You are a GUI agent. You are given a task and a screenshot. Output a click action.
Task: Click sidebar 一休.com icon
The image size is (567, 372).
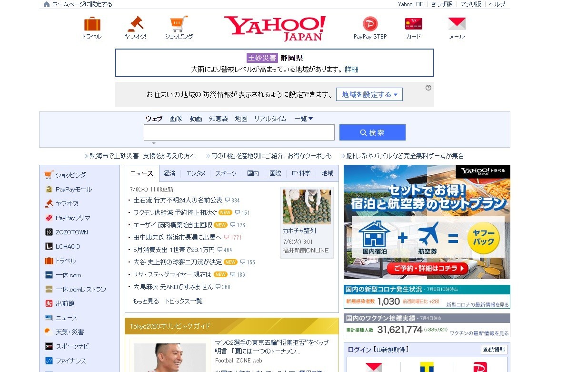click(x=49, y=275)
